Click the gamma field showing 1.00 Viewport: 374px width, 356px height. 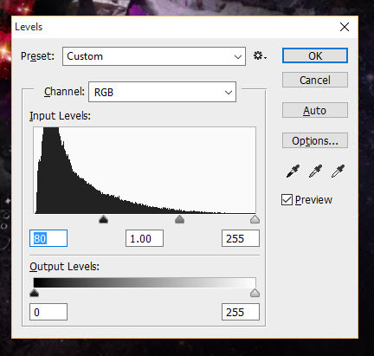[x=145, y=238]
